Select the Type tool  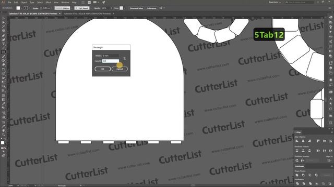point(4,44)
